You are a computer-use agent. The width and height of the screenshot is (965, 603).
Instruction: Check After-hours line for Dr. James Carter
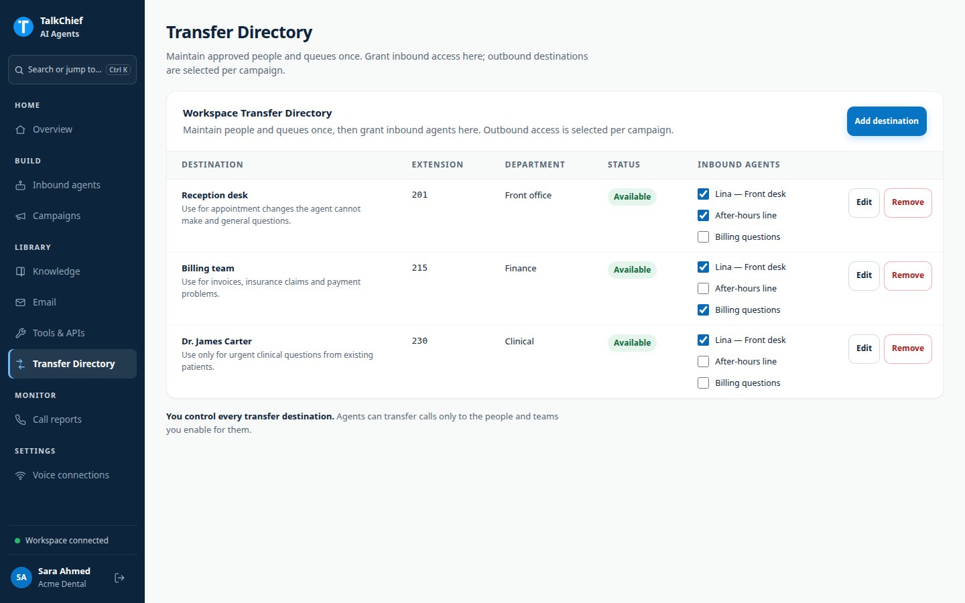703,361
